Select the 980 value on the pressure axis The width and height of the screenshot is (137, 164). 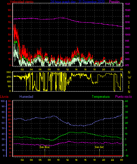pyautogui.click(x=127, y=59)
